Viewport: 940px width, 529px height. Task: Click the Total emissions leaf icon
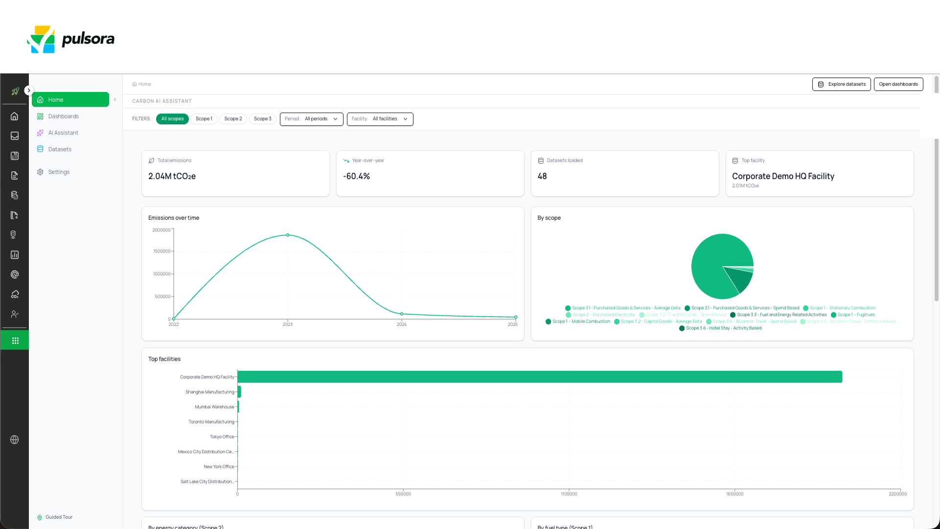151,161
